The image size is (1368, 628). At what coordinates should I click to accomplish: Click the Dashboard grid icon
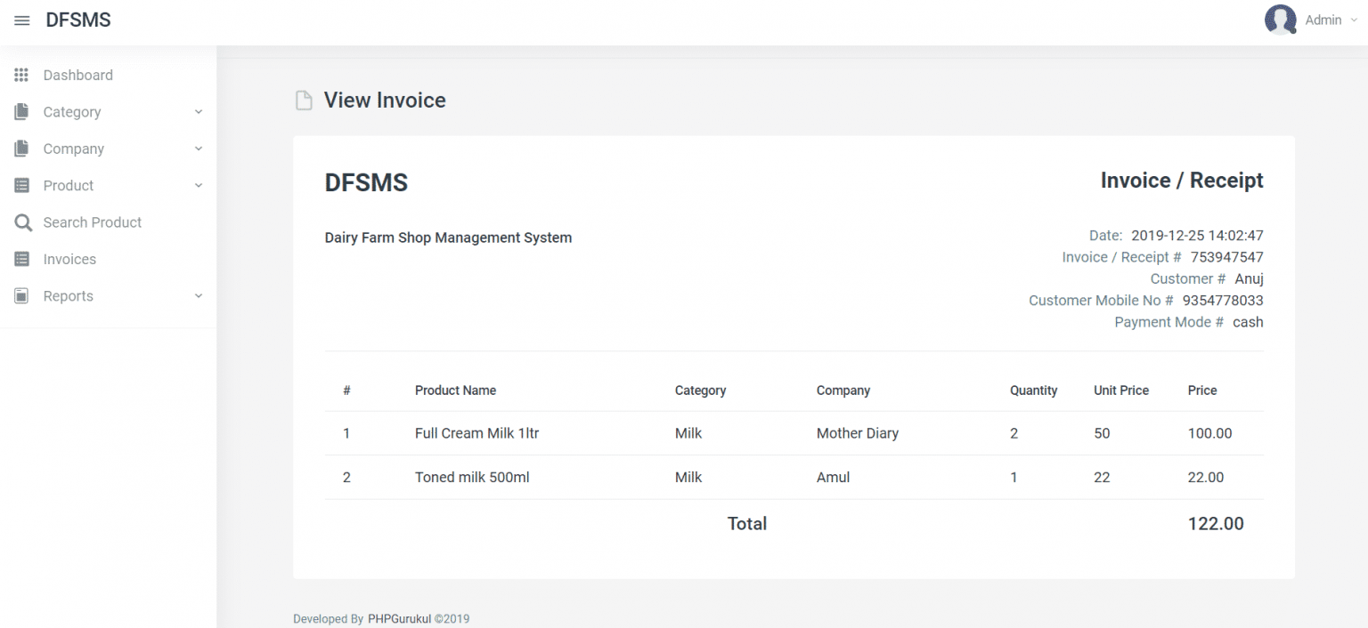(x=21, y=75)
